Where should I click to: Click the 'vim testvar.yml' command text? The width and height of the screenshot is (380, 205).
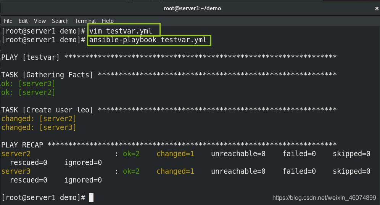(121, 31)
